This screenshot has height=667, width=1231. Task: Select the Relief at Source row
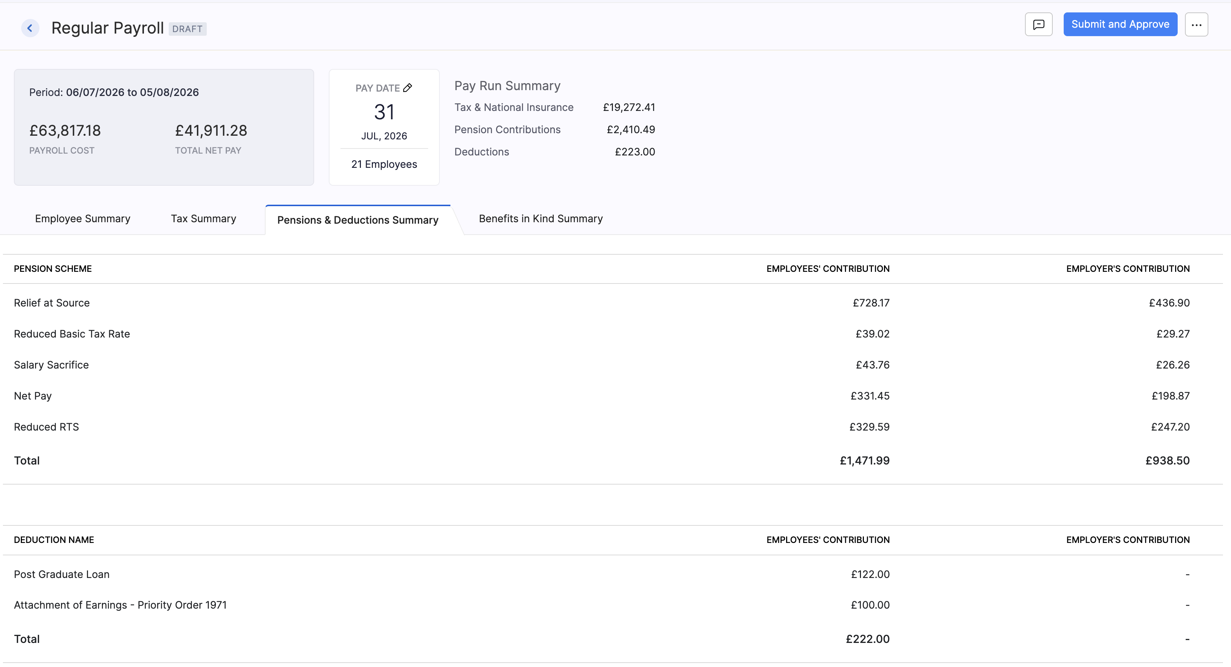click(x=613, y=303)
